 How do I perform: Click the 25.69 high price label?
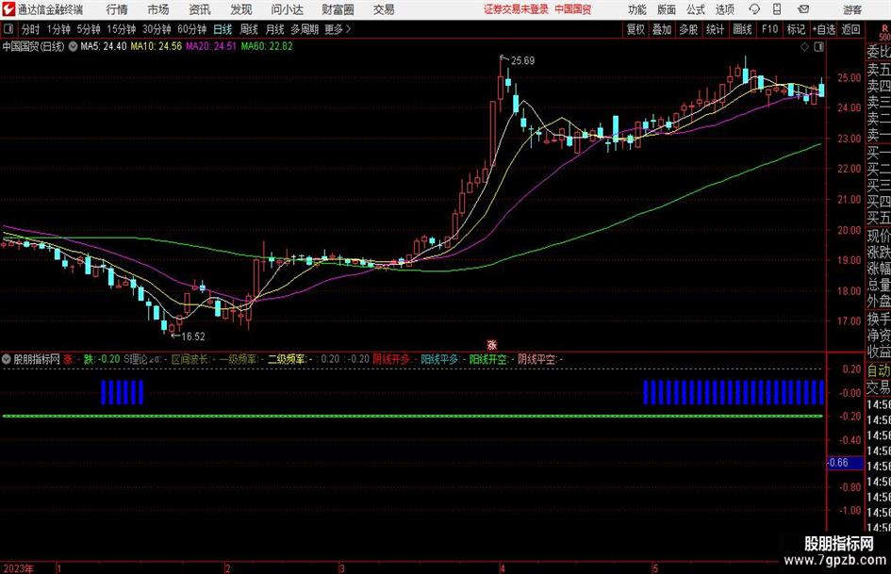click(x=522, y=61)
